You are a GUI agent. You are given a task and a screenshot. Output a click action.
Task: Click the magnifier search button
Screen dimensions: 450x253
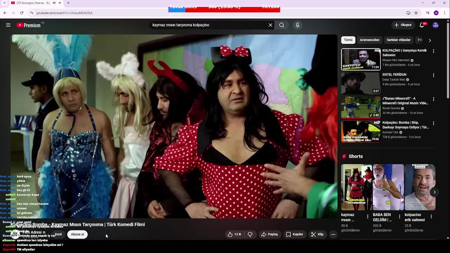(x=282, y=25)
